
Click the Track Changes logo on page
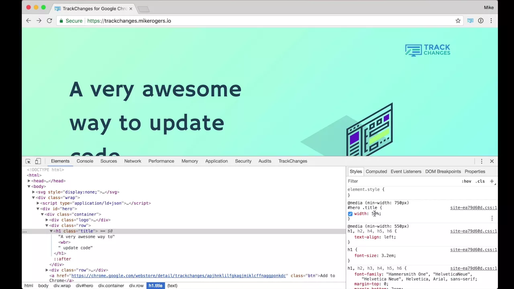click(x=428, y=50)
